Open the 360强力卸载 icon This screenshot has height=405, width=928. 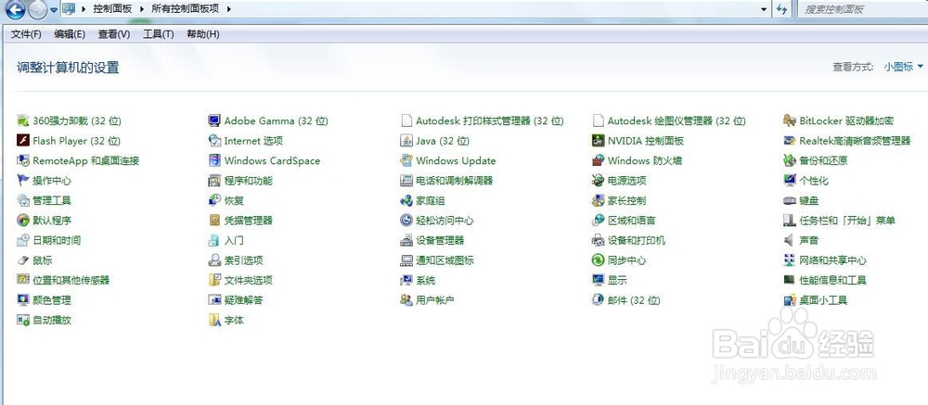(23, 120)
